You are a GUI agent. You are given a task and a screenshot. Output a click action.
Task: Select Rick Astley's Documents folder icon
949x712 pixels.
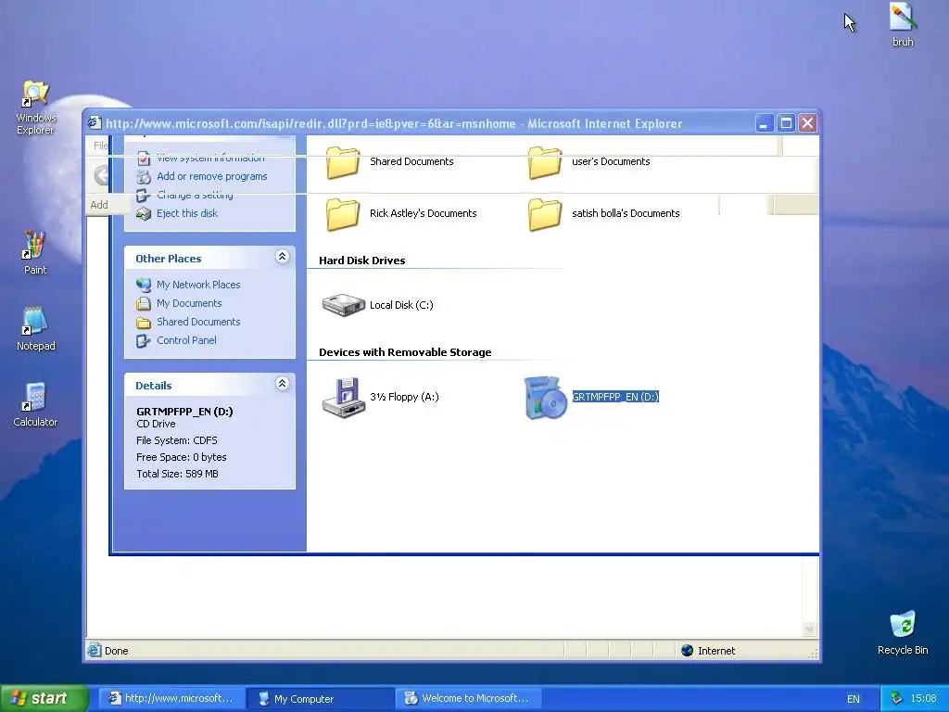pos(343,214)
